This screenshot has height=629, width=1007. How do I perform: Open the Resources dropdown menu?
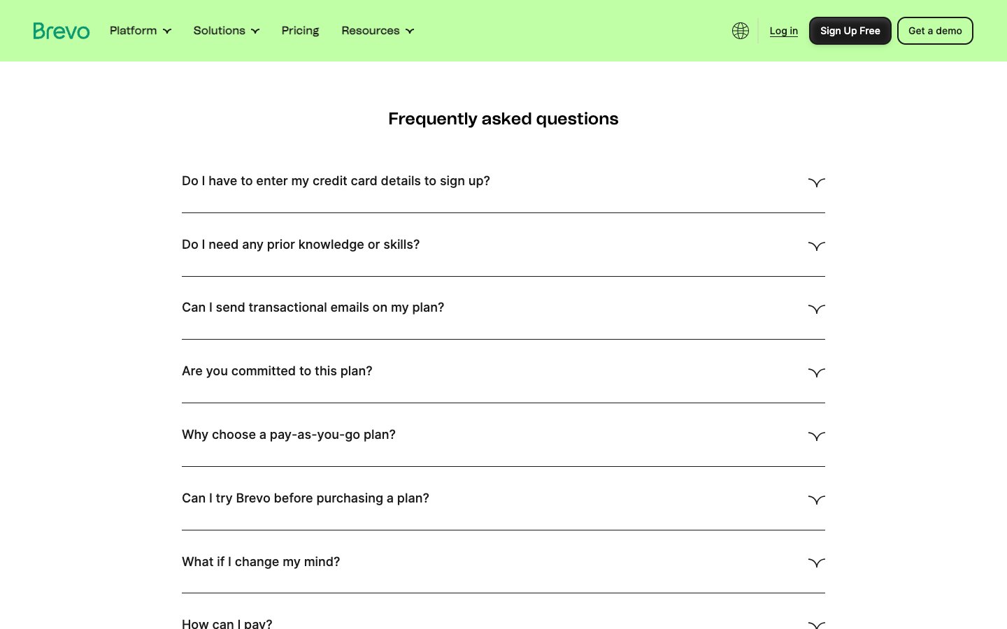[378, 31]
